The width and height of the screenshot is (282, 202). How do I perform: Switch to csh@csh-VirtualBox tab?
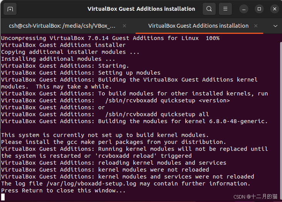coord(62,26)
